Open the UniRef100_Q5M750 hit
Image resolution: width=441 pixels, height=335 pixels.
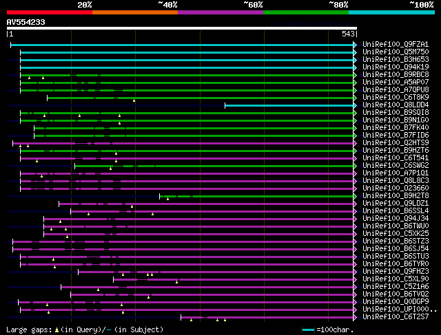(396, 52)
